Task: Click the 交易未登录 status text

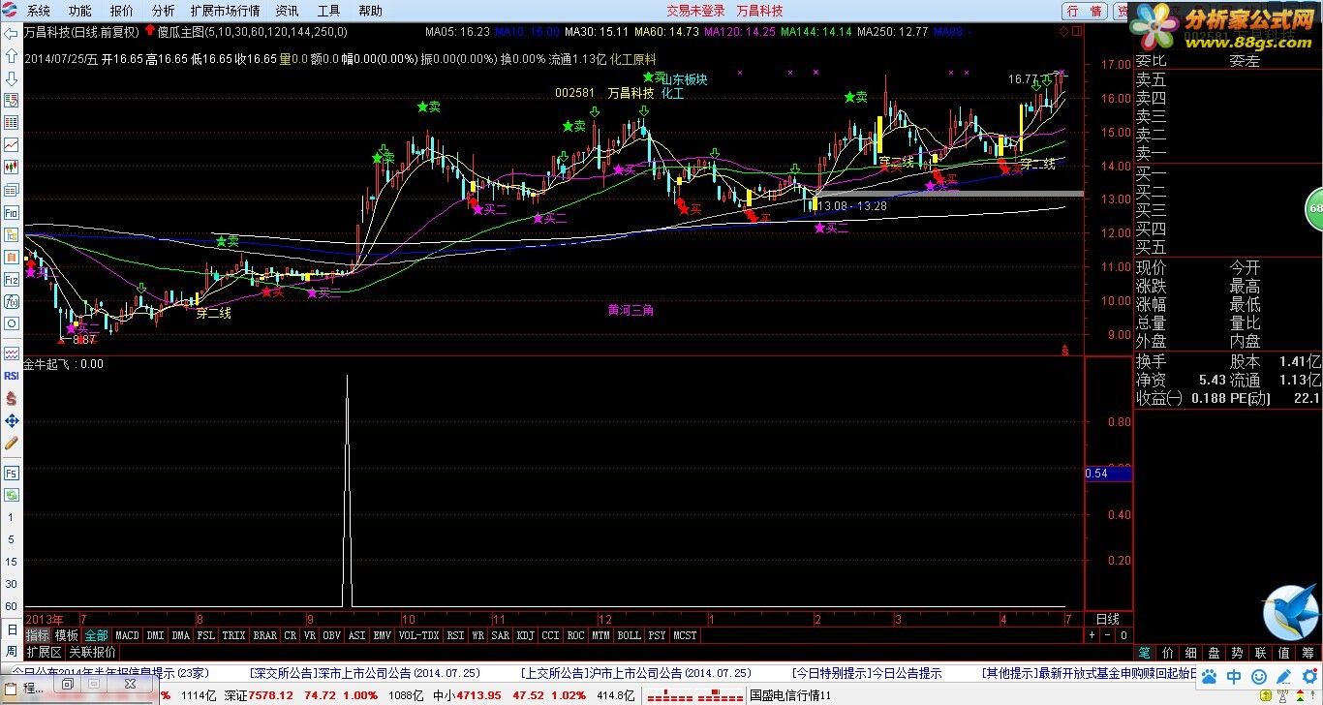Action: [695, 11]
